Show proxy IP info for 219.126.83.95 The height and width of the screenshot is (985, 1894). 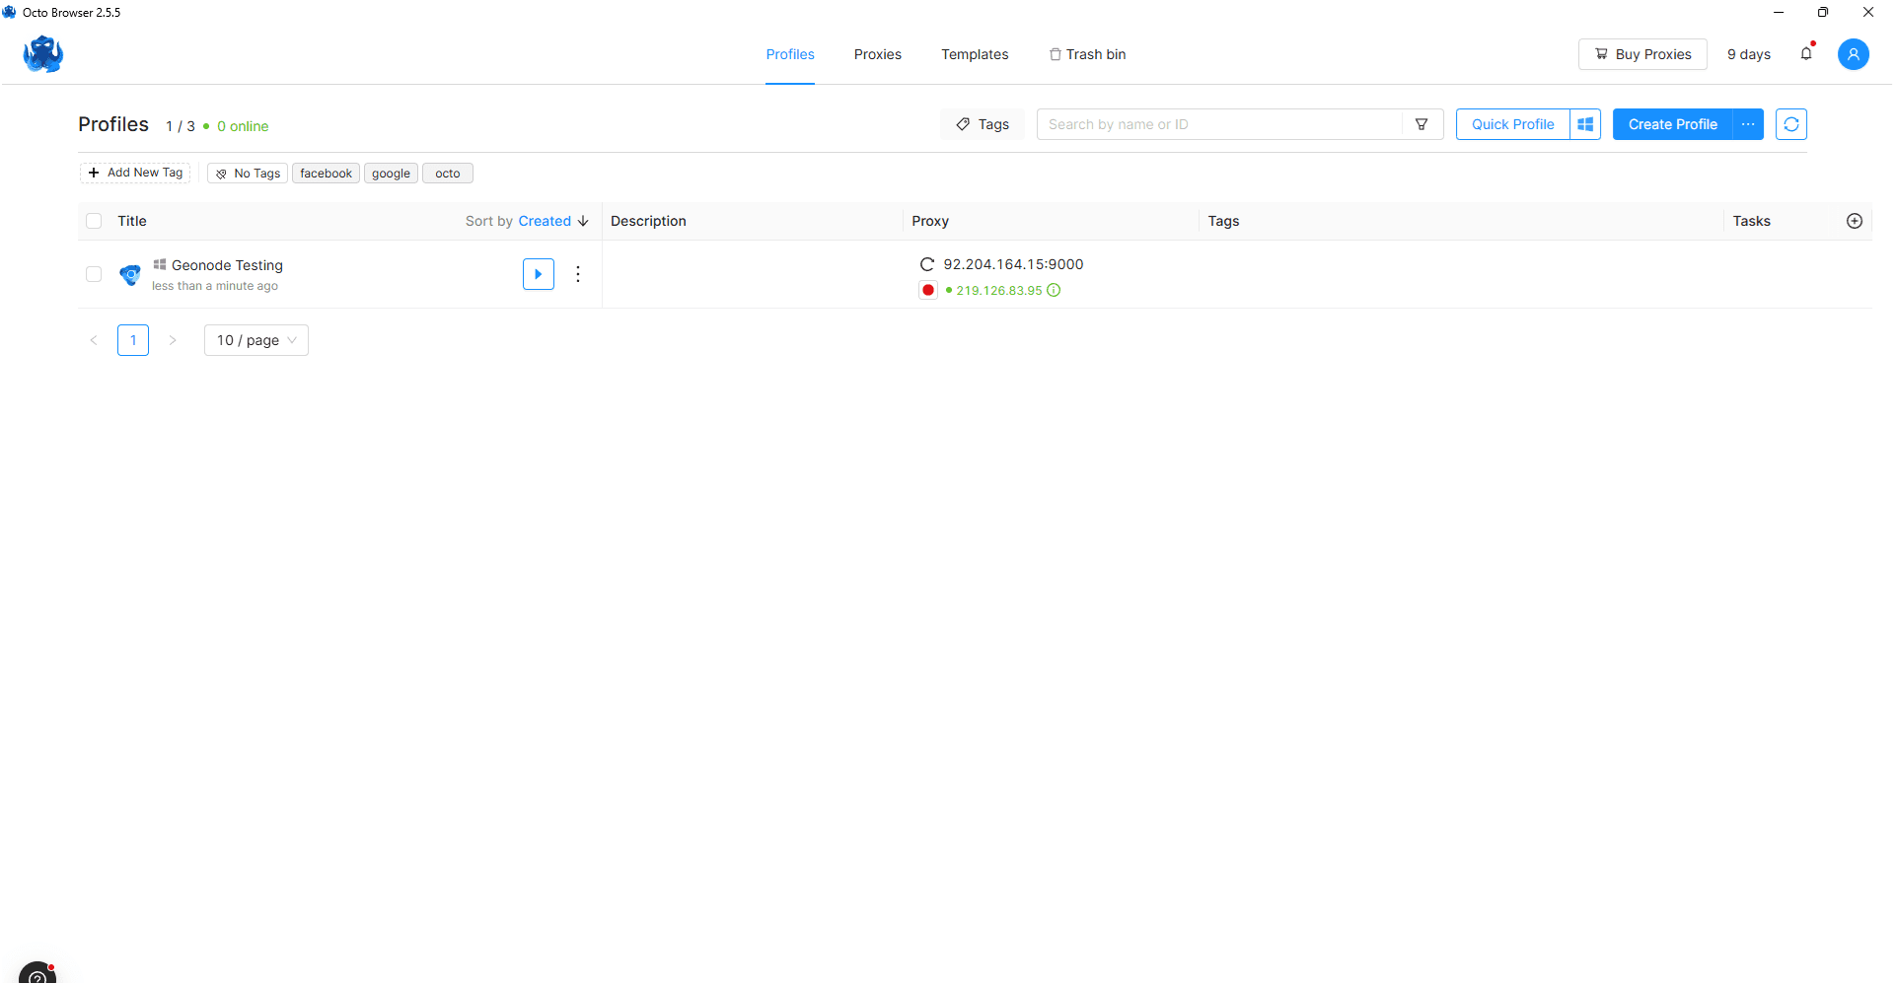[1054, 290]
